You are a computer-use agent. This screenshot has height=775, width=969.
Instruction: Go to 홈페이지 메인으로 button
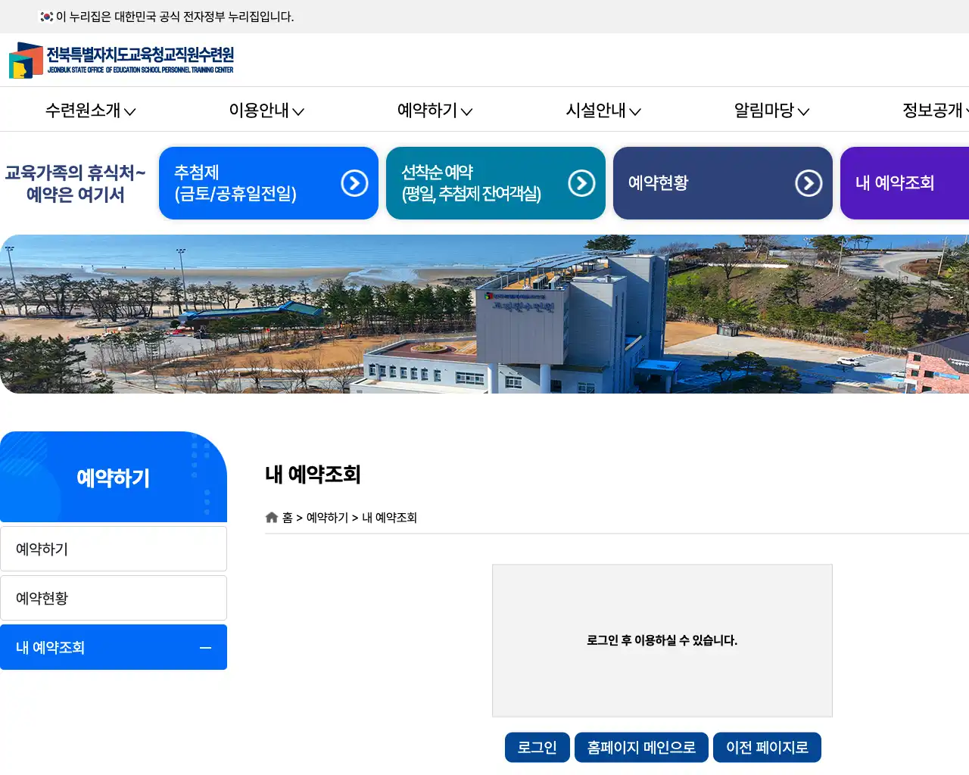(641, 748)
